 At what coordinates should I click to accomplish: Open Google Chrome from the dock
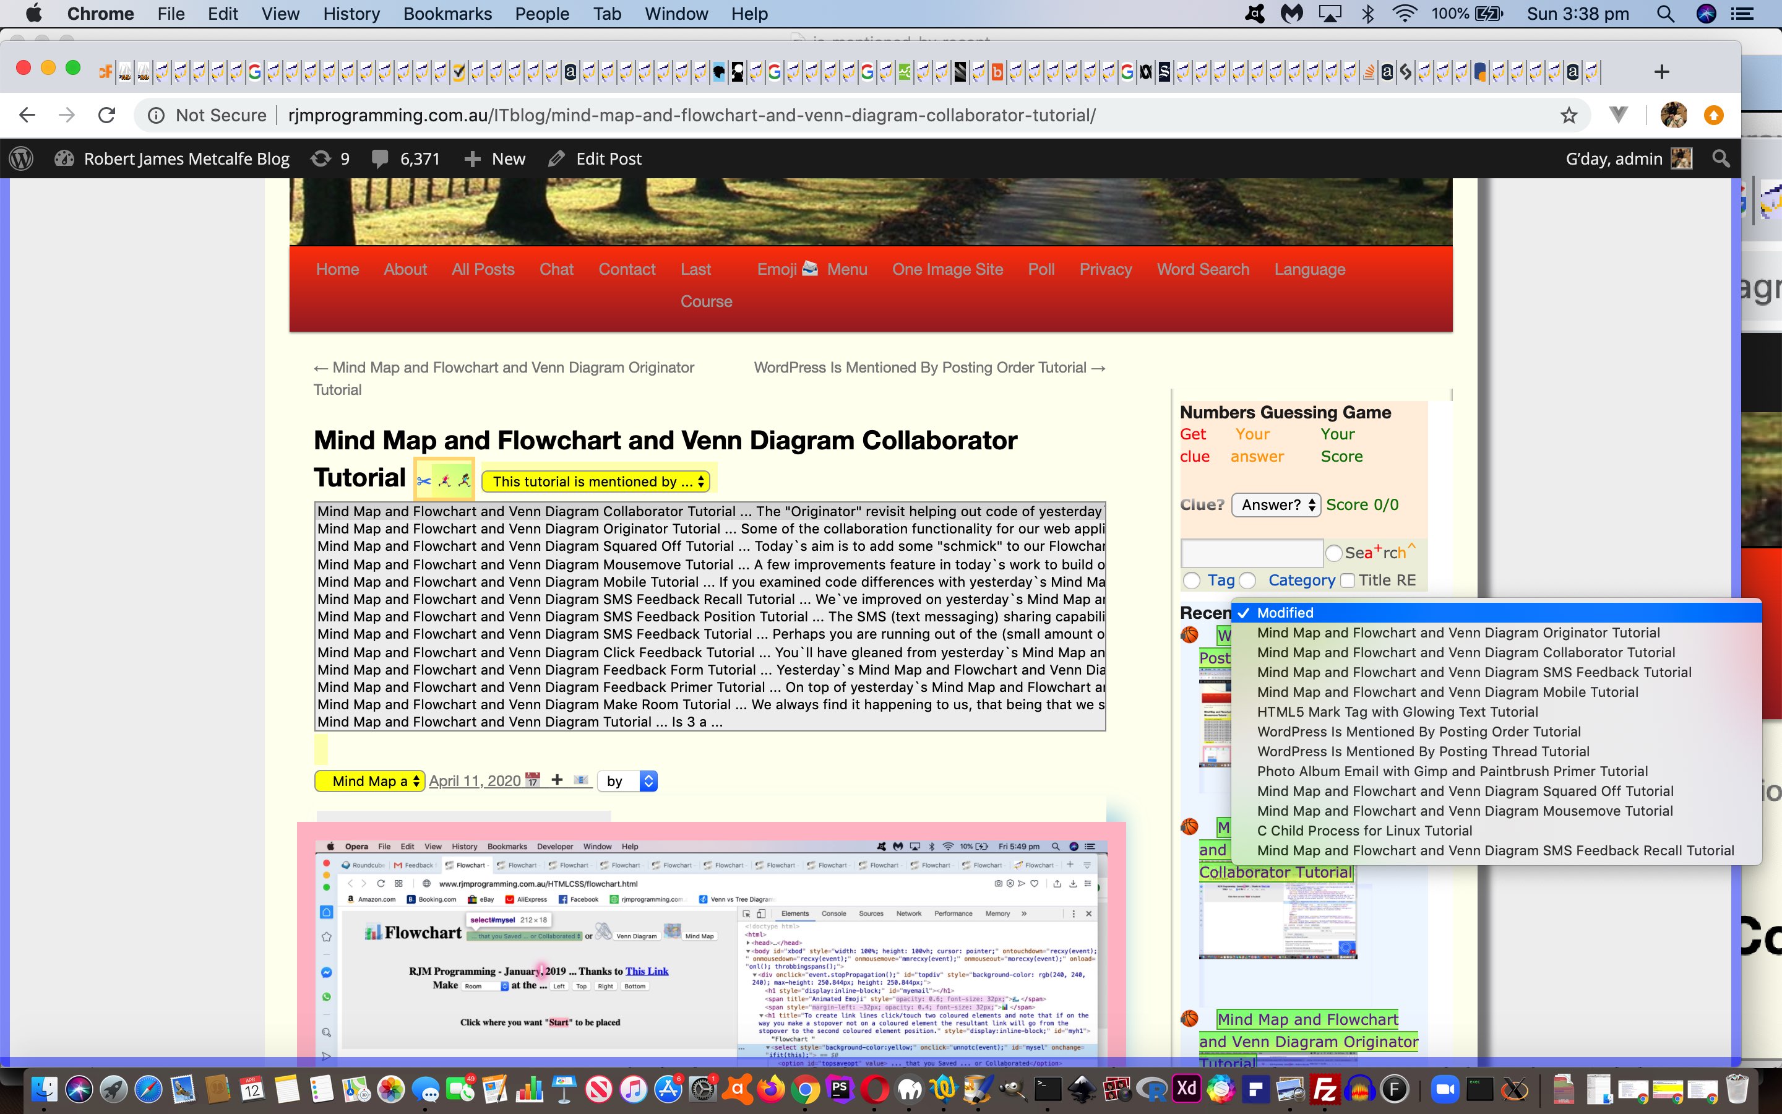click(x=805, y=1089)
